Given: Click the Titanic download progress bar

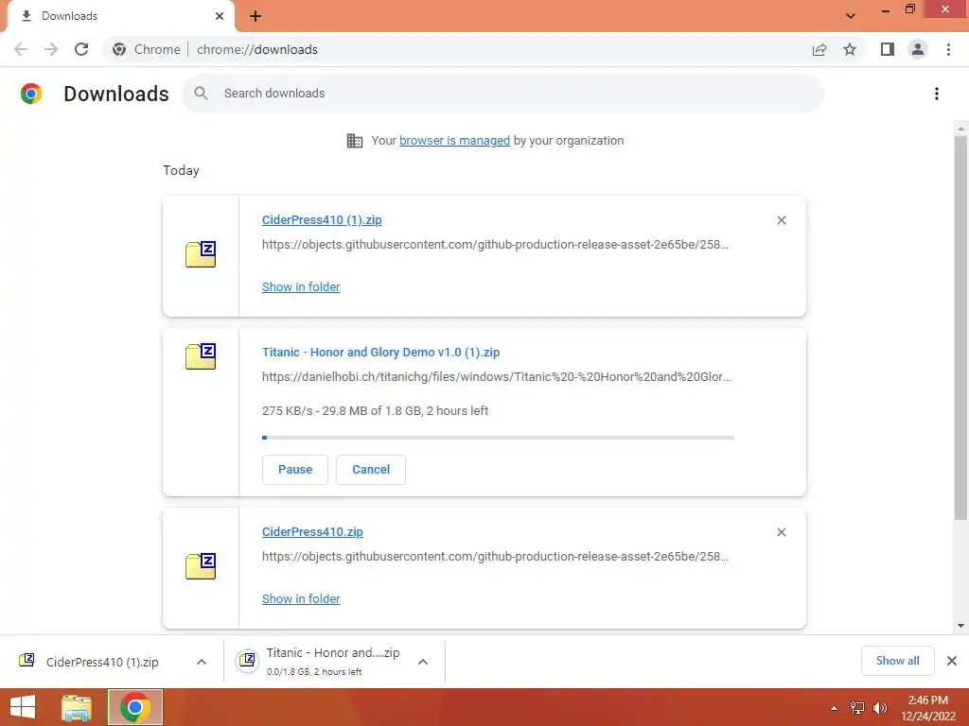Looking at the screenshot, I should click(x=498, y=438).
